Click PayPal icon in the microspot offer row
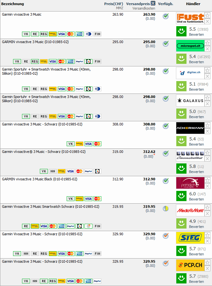This screenshot has height=286, width=212. (79, 62)
